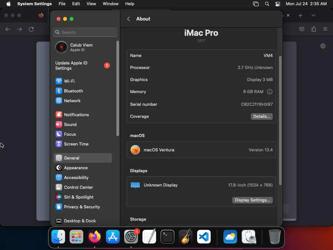This screenshot has width=333, height=250.
Task: Open the Window menu
Action: [x=111, y=4]
